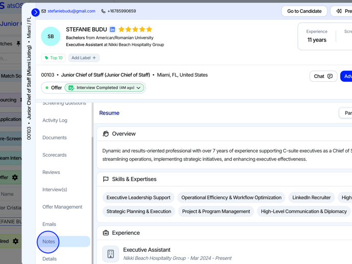The width and height of the screenshot is (352, 264).
Task: Expand the Interview Completed status dropdown
Action: (138, 88)
